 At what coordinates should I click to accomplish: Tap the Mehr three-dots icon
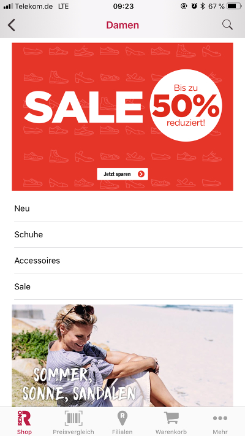[220, 418]
